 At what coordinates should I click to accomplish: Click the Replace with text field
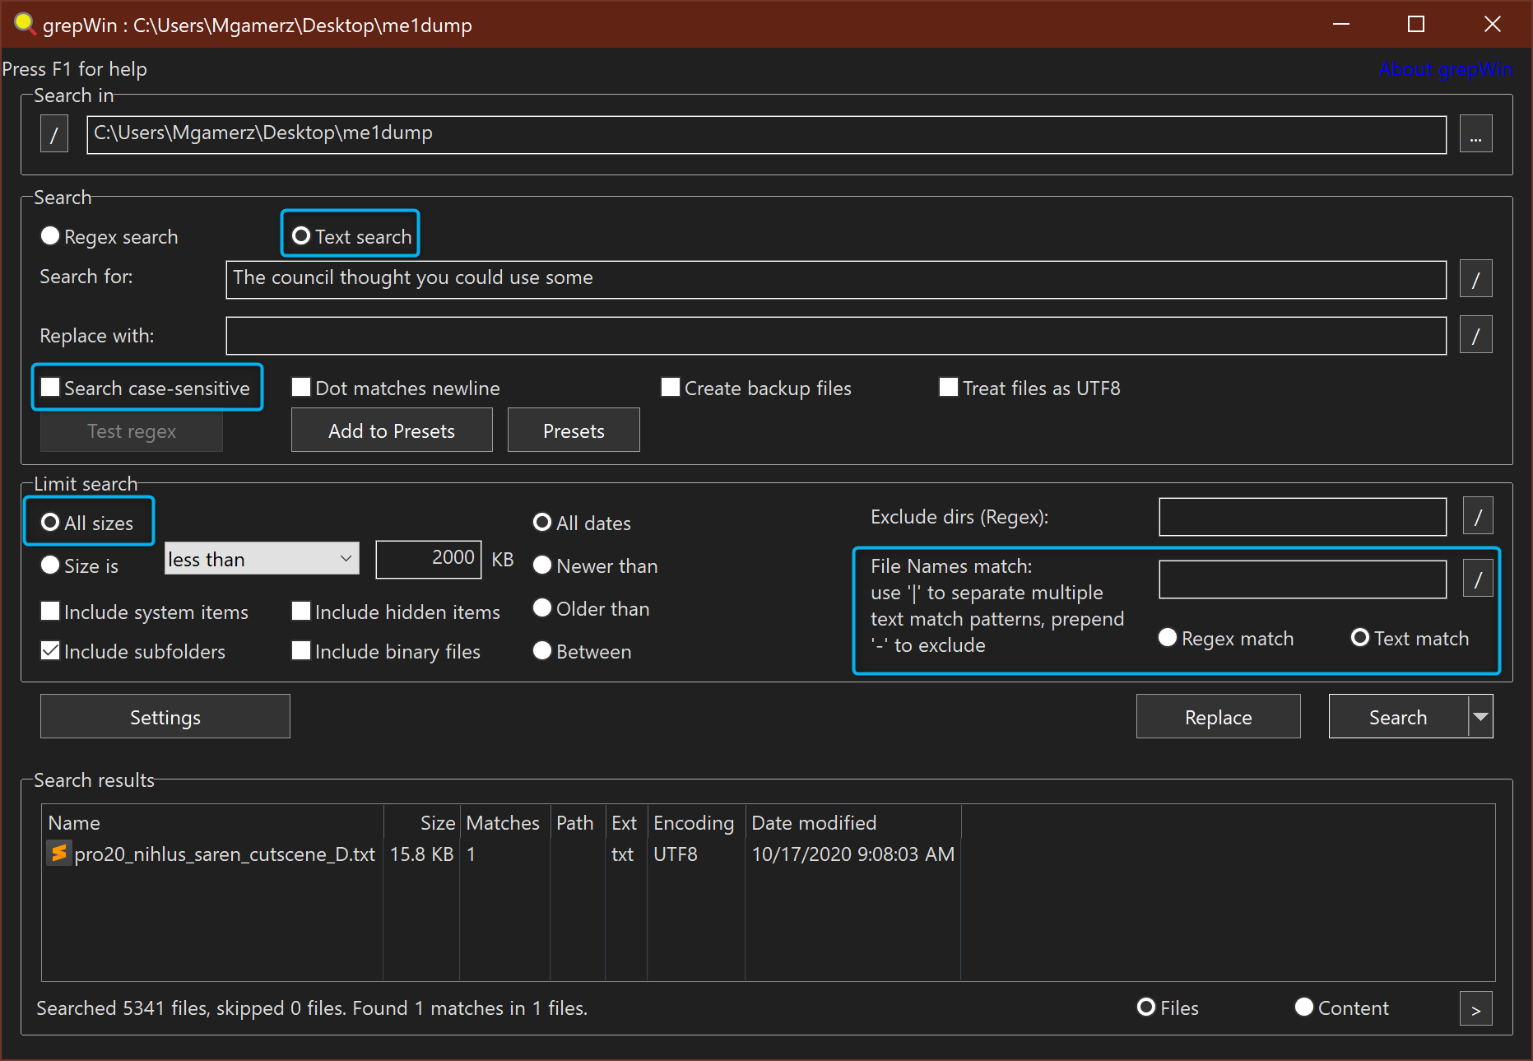(835, 336)
